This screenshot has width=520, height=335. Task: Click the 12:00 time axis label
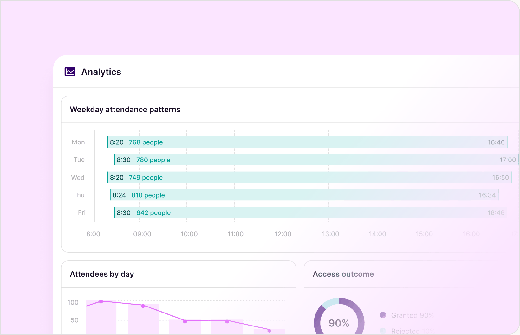[283, 234]
